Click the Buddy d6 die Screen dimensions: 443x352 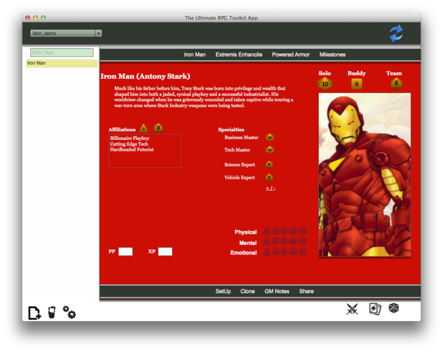coord(356,84)
